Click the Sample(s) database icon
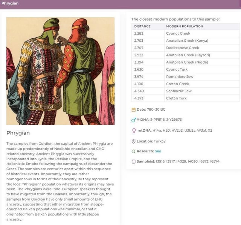Viewport: 241px width, 225px height. (x=133, y=161)
